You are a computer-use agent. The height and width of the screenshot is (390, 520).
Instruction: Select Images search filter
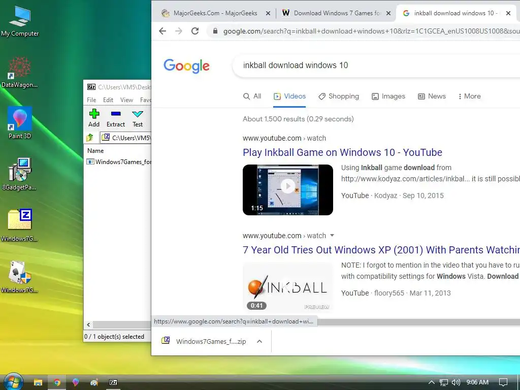pyautogui.click(x=388, y=96)
